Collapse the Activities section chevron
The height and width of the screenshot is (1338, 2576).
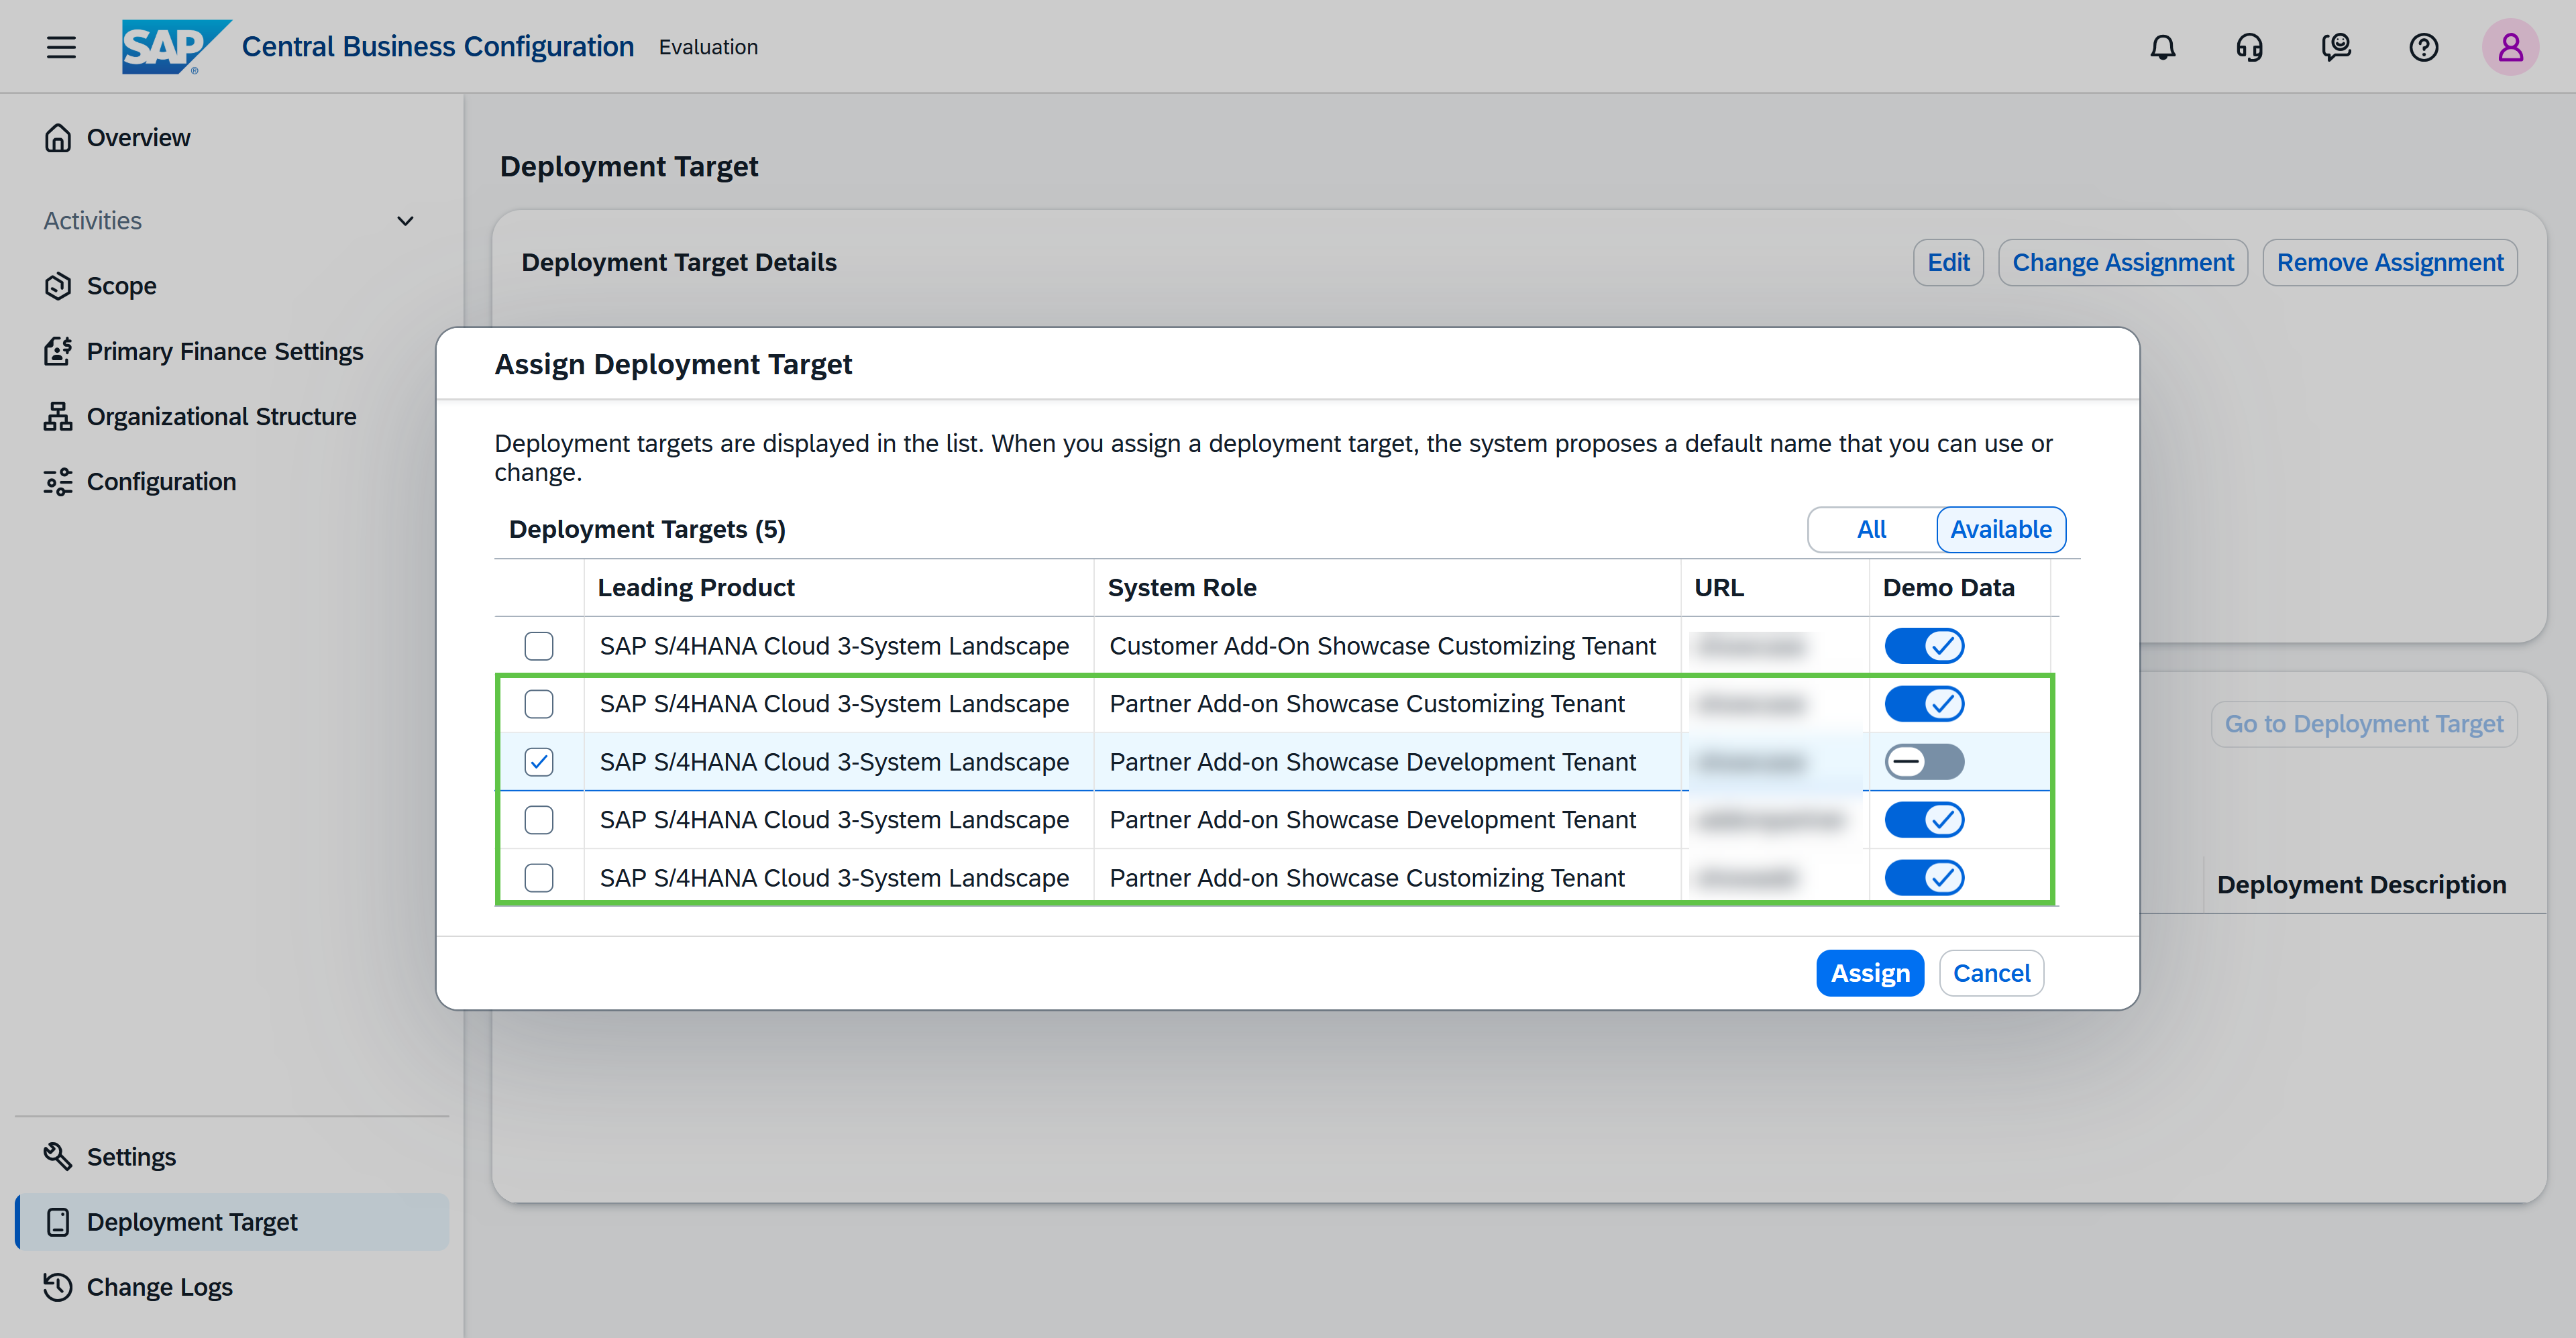pos(405,221)
